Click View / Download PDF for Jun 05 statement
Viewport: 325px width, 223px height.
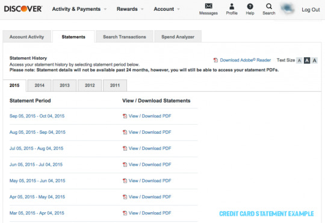click(x=150, y=165)
